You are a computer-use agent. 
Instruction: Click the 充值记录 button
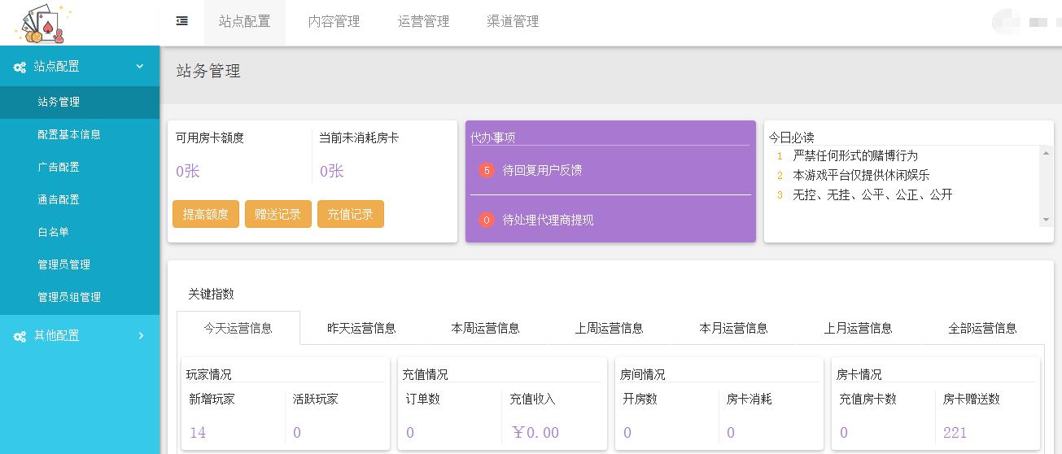click(x=350, y=215)
